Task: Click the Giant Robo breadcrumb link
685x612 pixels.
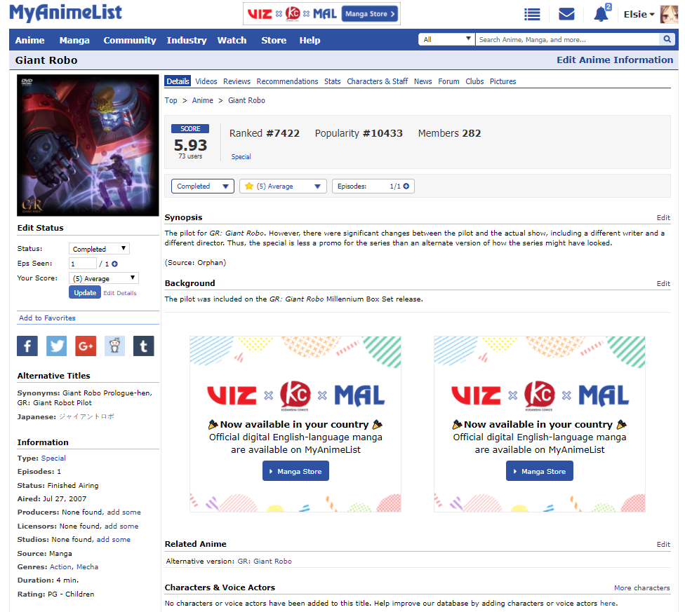Action: pos(246,100)
